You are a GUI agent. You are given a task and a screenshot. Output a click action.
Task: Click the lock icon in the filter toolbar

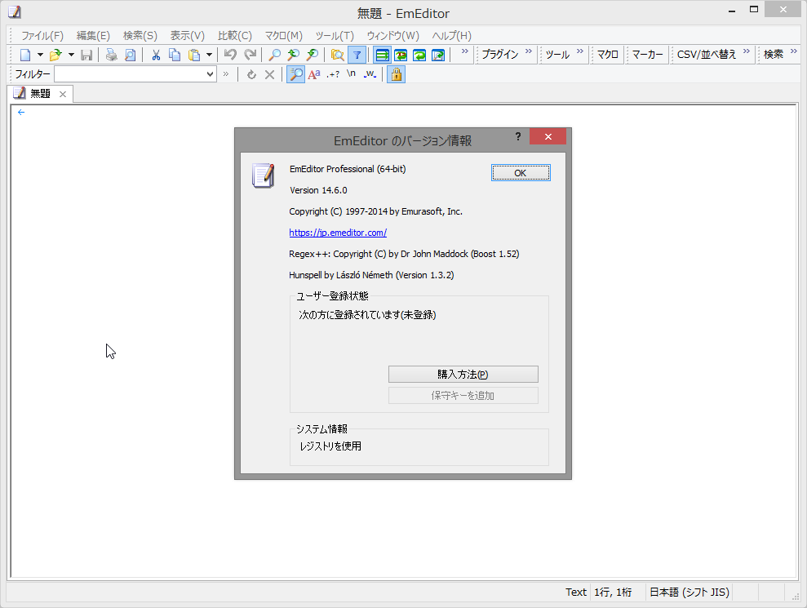click(395, 74)
